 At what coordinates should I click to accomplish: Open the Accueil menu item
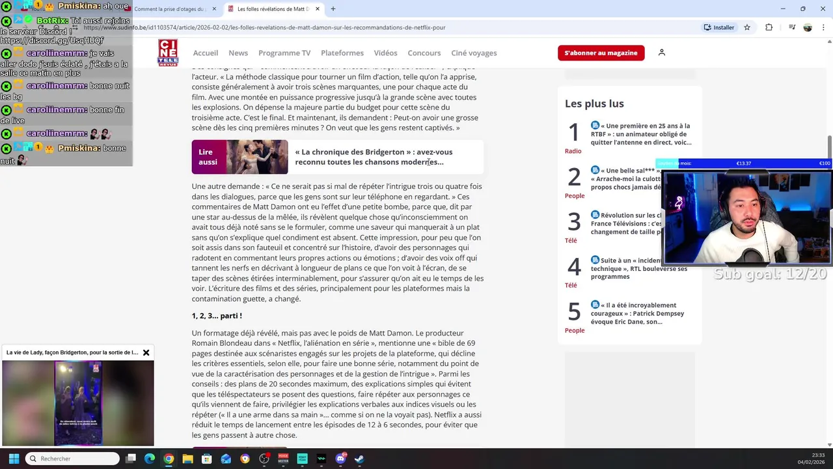[x=206, y=53]
